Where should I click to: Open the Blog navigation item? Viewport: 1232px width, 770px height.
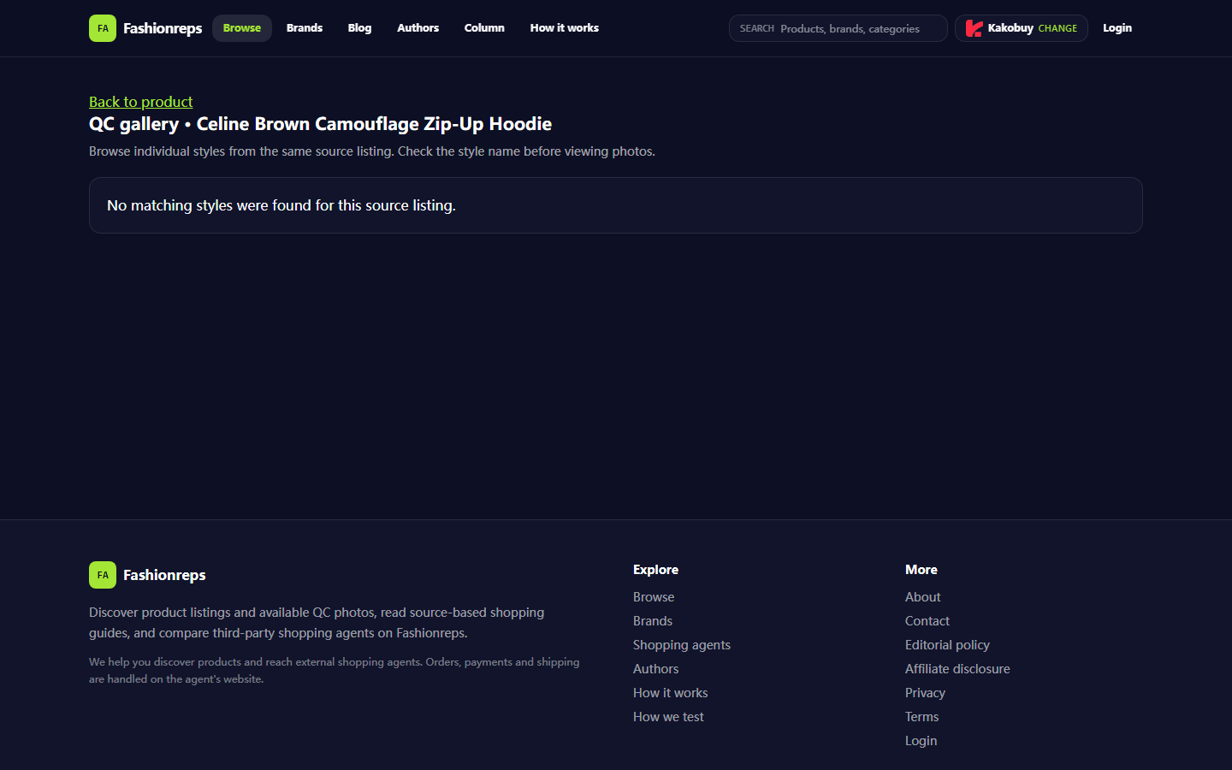[x=359, y=28]
